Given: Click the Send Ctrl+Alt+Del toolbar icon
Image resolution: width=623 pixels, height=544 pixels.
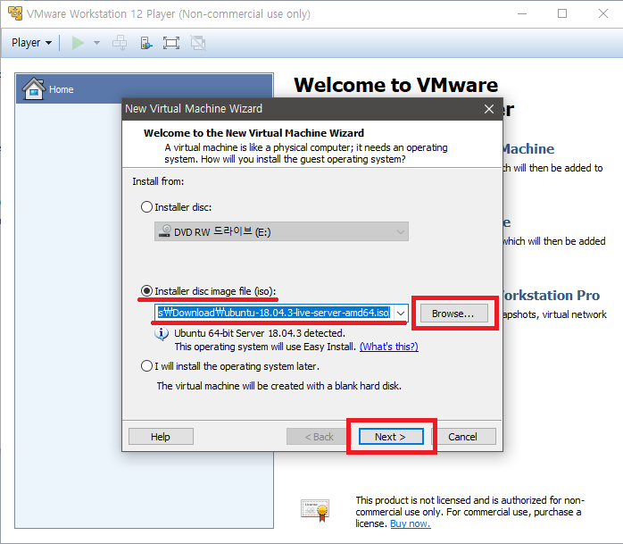Looking at the screenshot, I should (120, 43).
